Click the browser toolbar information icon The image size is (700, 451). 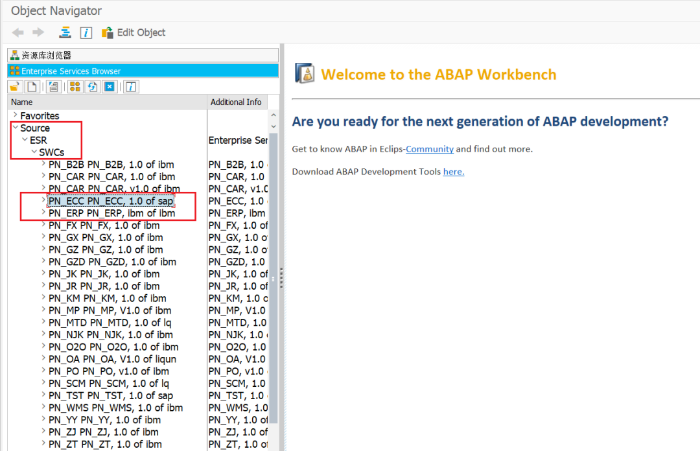pyautogui.click(x=131, y=87)
